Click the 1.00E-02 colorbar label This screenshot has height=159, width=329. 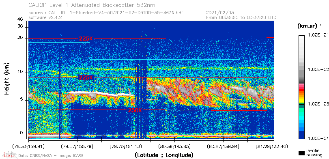tap(317, 69)
